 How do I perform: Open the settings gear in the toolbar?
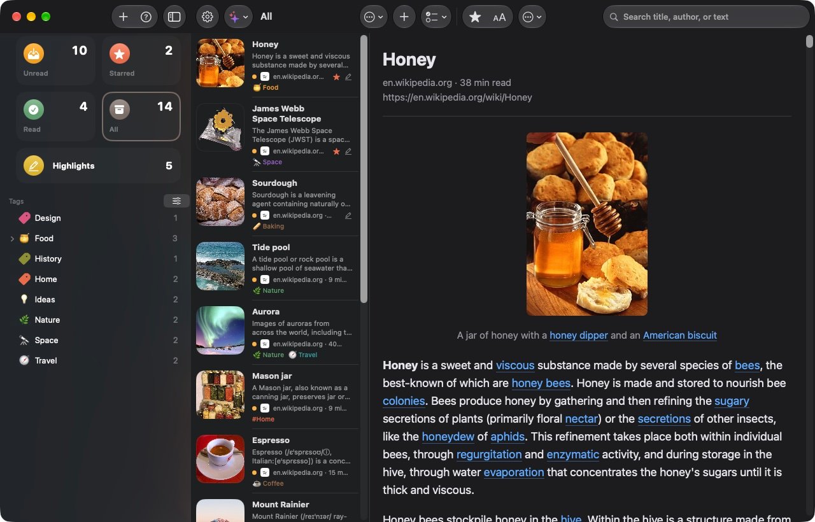[x=208, y=17]
